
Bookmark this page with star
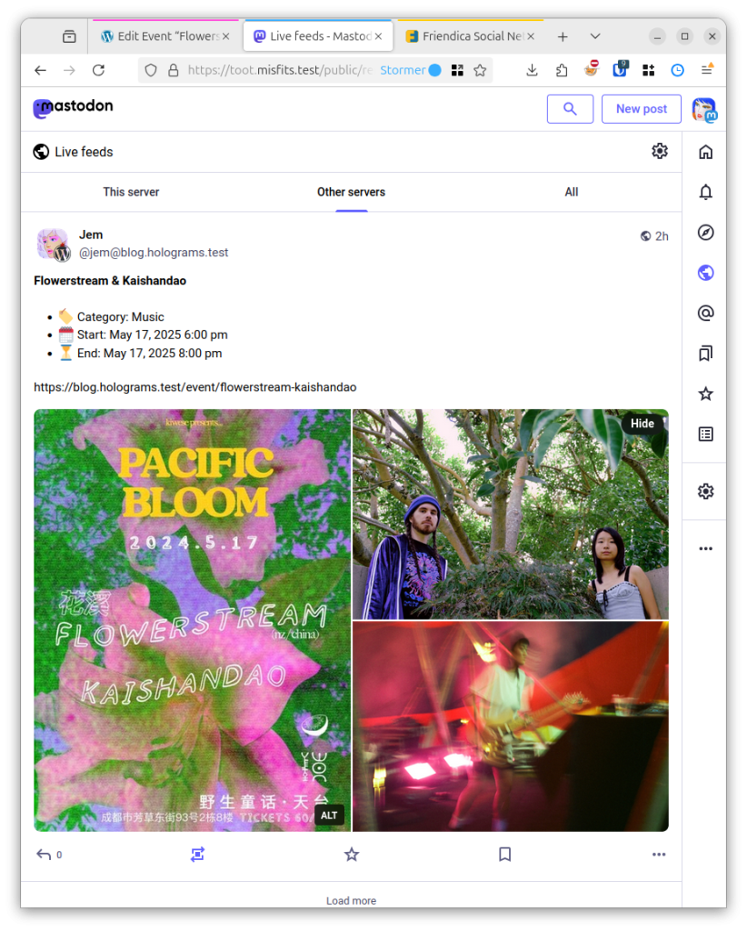[x=480, y=70]
